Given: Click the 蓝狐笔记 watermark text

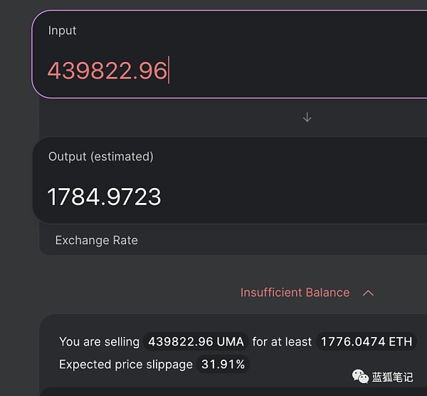Looking at the screenshot, I should pos(392,377).
